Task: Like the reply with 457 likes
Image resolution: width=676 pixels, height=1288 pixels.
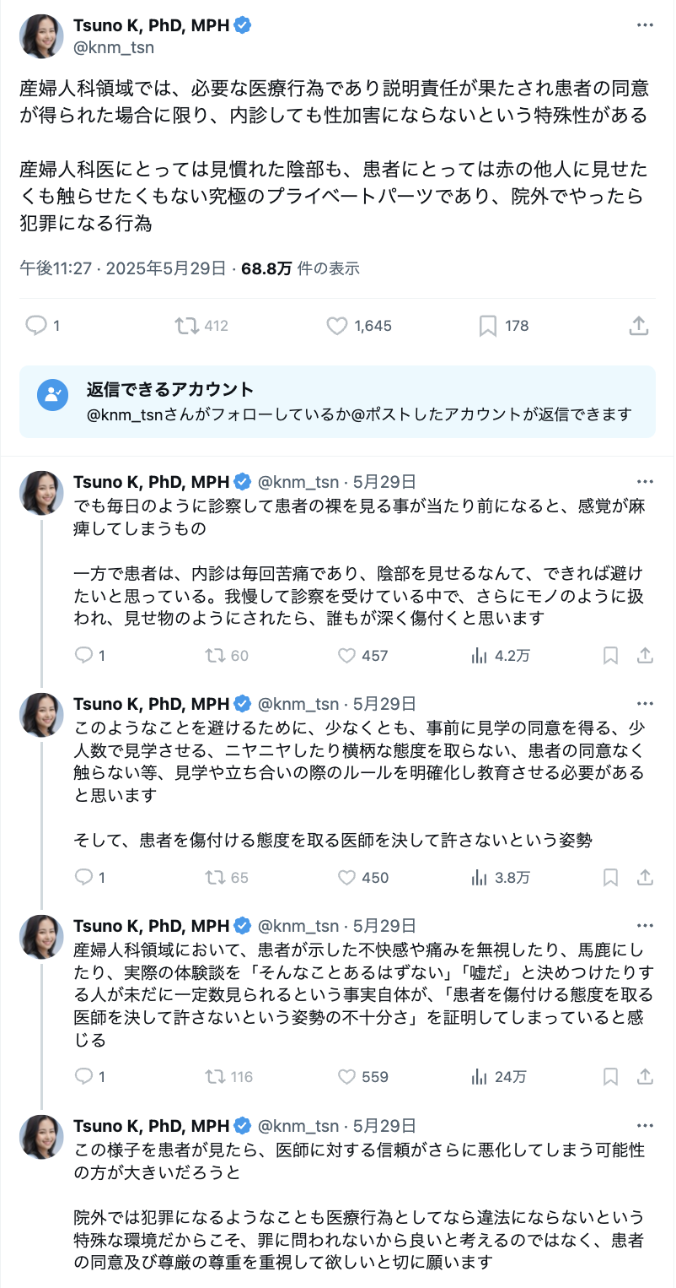Action: point(346,655)
